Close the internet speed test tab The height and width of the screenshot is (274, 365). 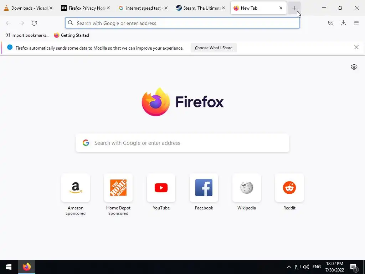[166, 8]
